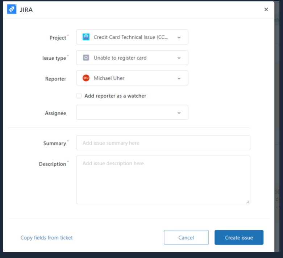Open the empty Assignee dropdown field
The height and width of the screenshot is (258, 283).
pyautogui.click(x=127, y=112)
